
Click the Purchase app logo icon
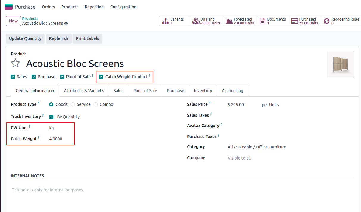point(9,7)
